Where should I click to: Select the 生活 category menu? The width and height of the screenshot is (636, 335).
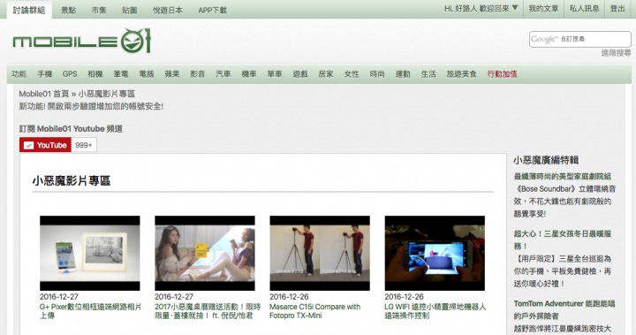click(428, 74)
